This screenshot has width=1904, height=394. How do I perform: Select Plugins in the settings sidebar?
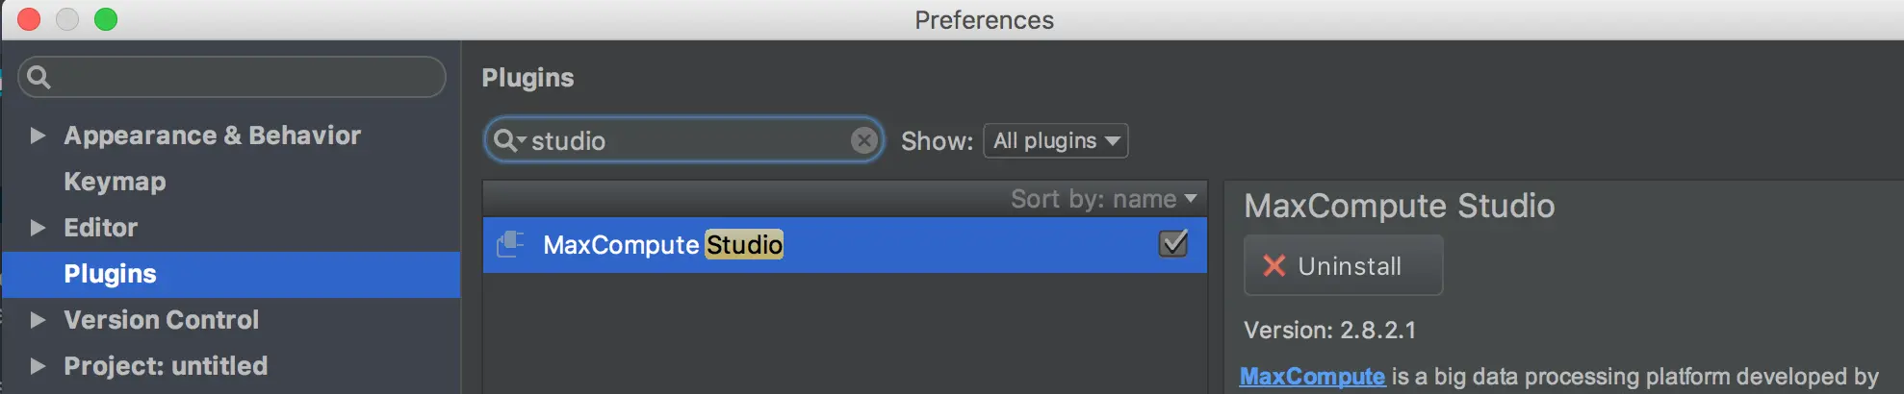coord(110,274)
